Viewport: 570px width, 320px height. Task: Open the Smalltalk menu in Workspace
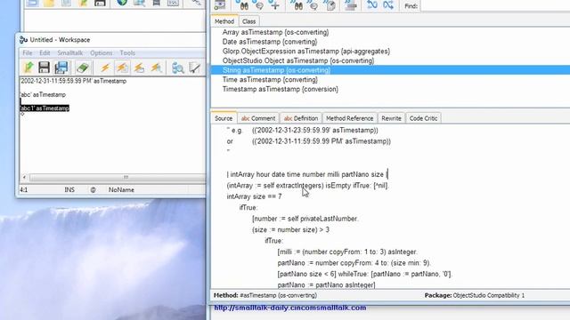69,53
